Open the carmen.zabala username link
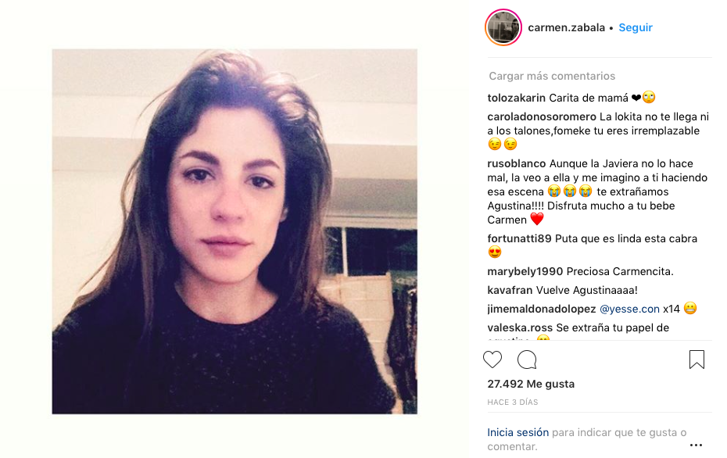727x458 pixels. point(566,28)
